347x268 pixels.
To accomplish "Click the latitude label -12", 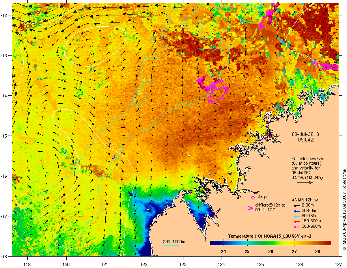I will click(4, 15).
